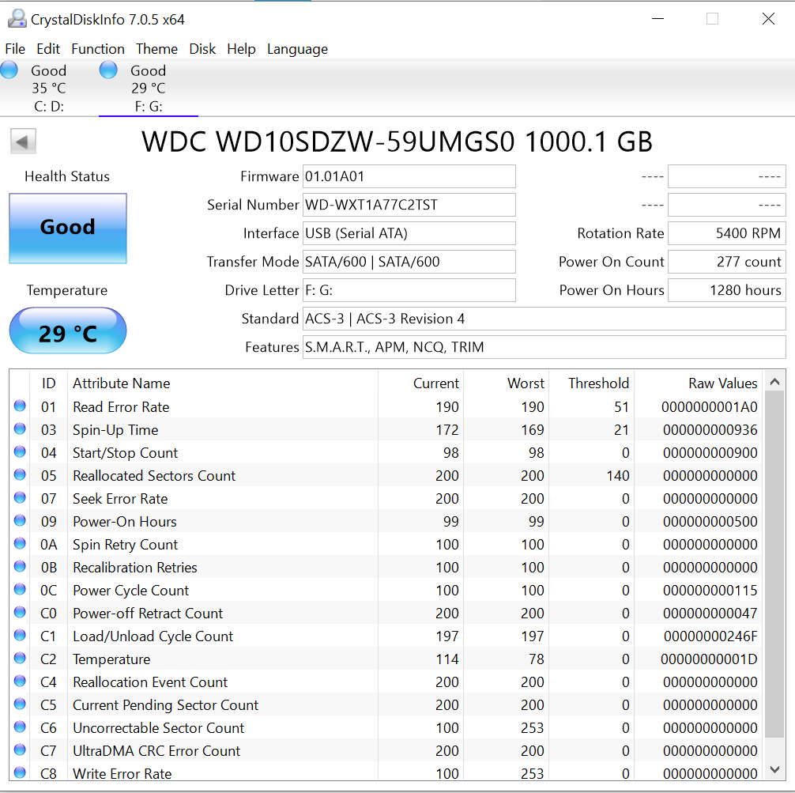Viewport: 795px width, 793px height.
Task: Select the C: D: disk status orb
Action: coord(9,70)
